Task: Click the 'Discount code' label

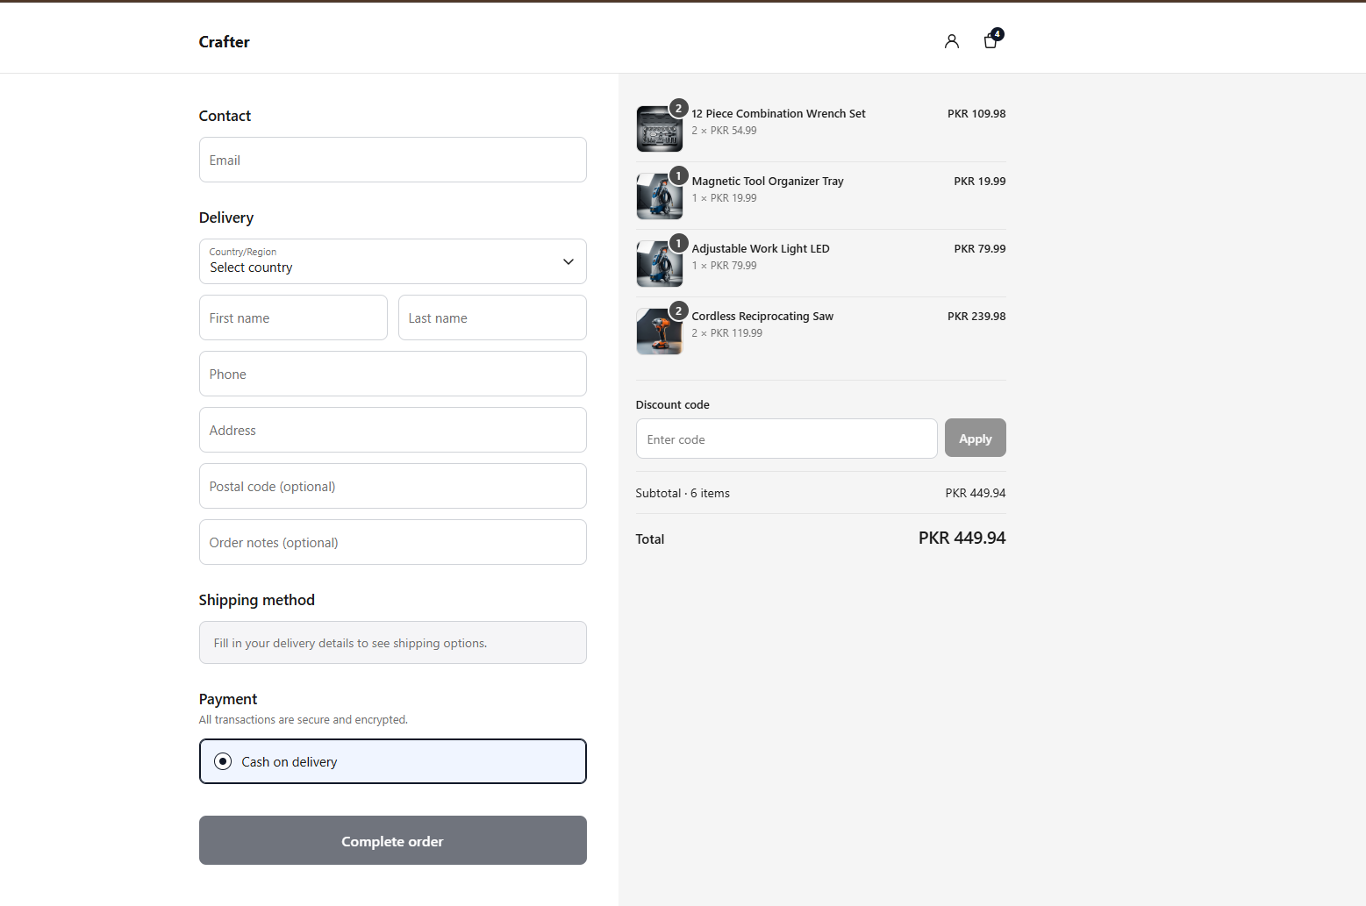Action: point(672,404)
